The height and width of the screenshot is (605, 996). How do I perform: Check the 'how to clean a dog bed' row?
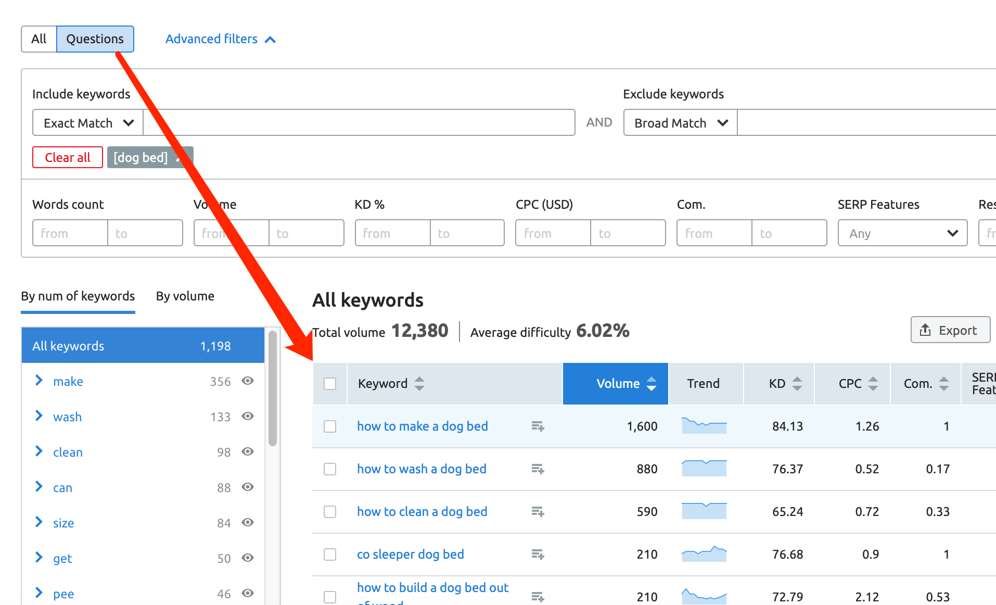pos(330,512)
